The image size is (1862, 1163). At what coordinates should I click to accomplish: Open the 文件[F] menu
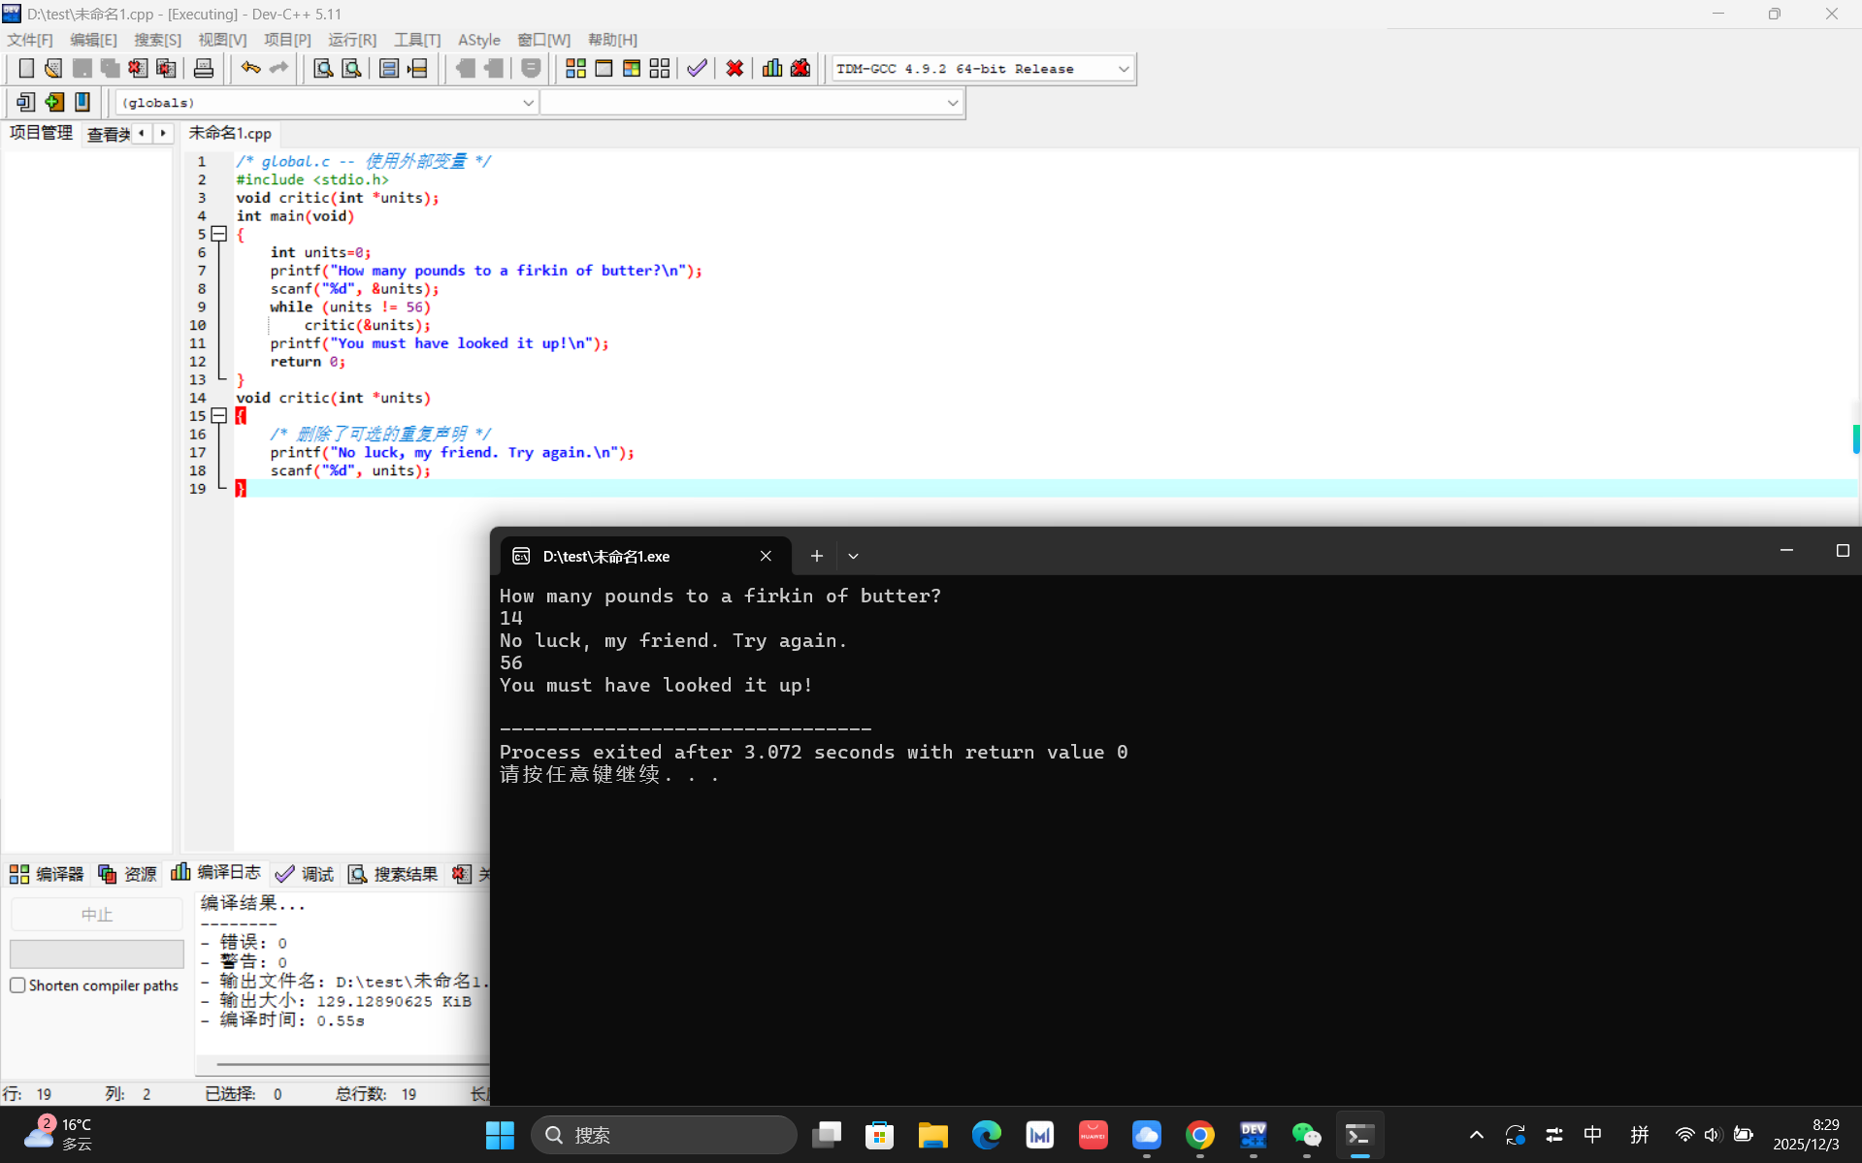pyautogui.click(x=30, y=40)
